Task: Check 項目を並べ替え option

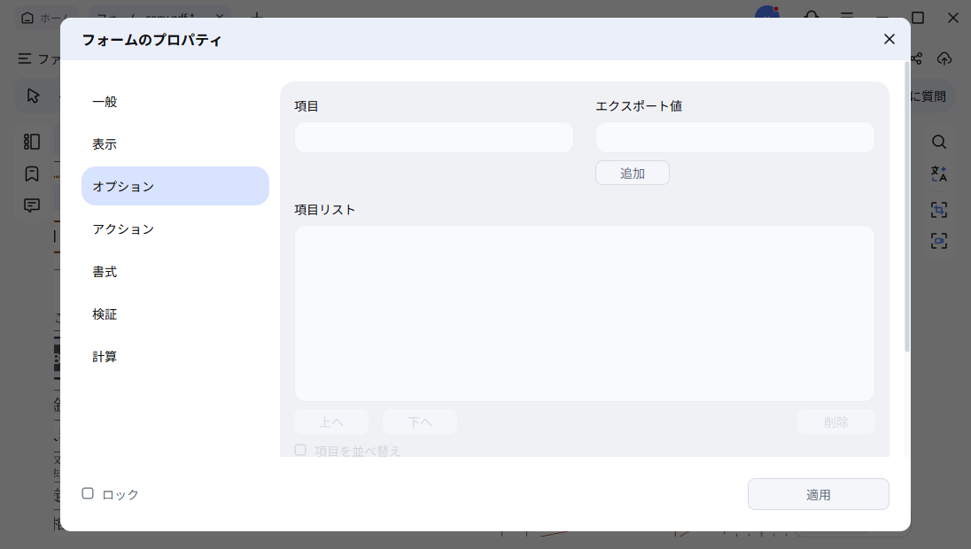Action: click(300, 450)
